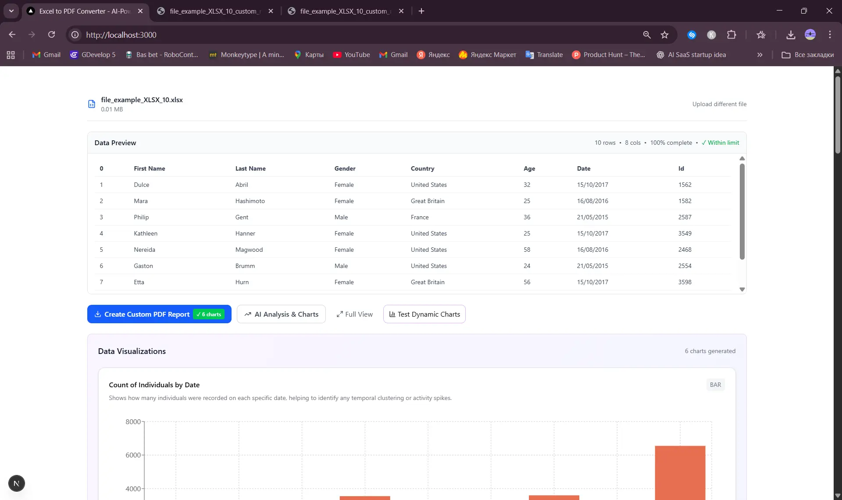Open the zoom magnifier icon in address bar
The height and width of the screenshot is (500, 842).
click(x=647, y=35)
